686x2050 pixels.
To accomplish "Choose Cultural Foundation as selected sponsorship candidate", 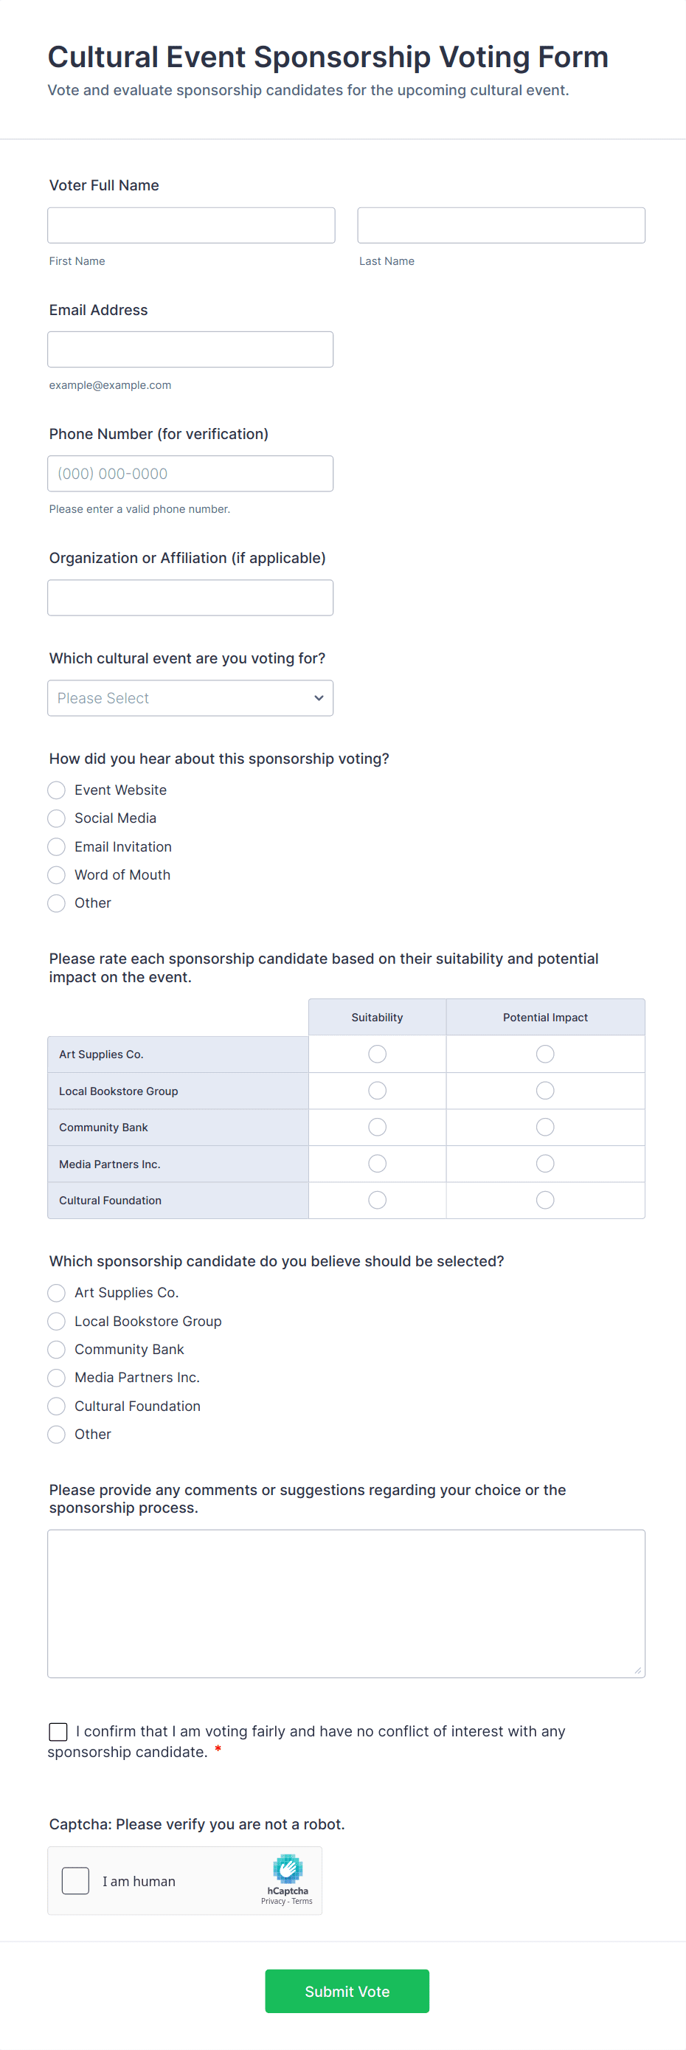I will click(57, 1407).
